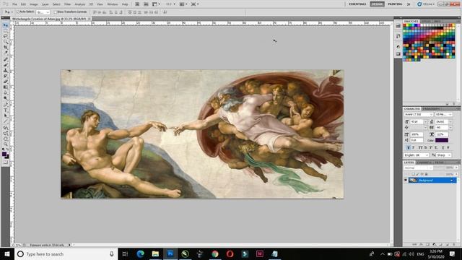
Task: Select the Clone Stamp tool
Action: coord(6,71)
